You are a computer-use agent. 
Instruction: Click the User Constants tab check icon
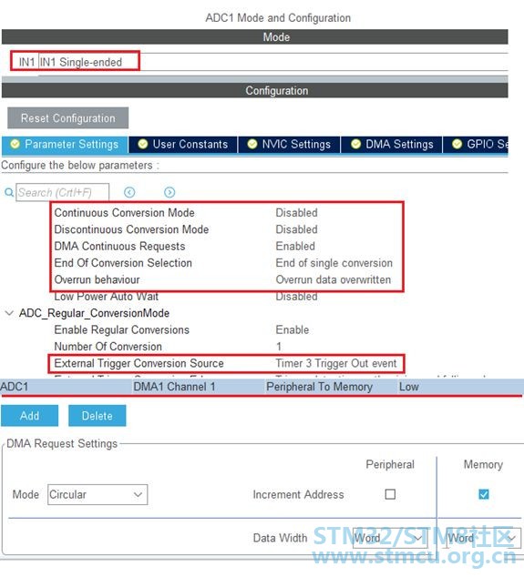pyautogui.click(x=142, y=144)
